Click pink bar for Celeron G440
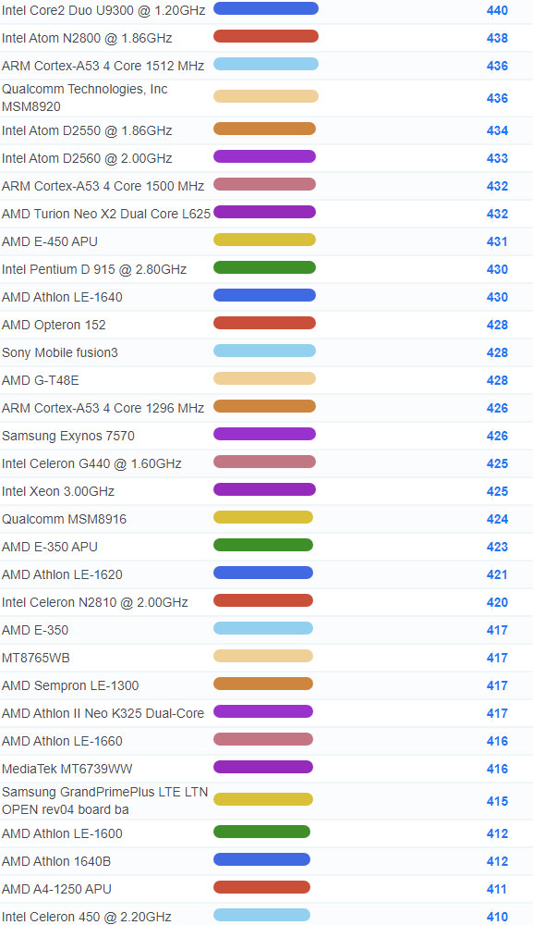The image size is (533, 925). 264,462
